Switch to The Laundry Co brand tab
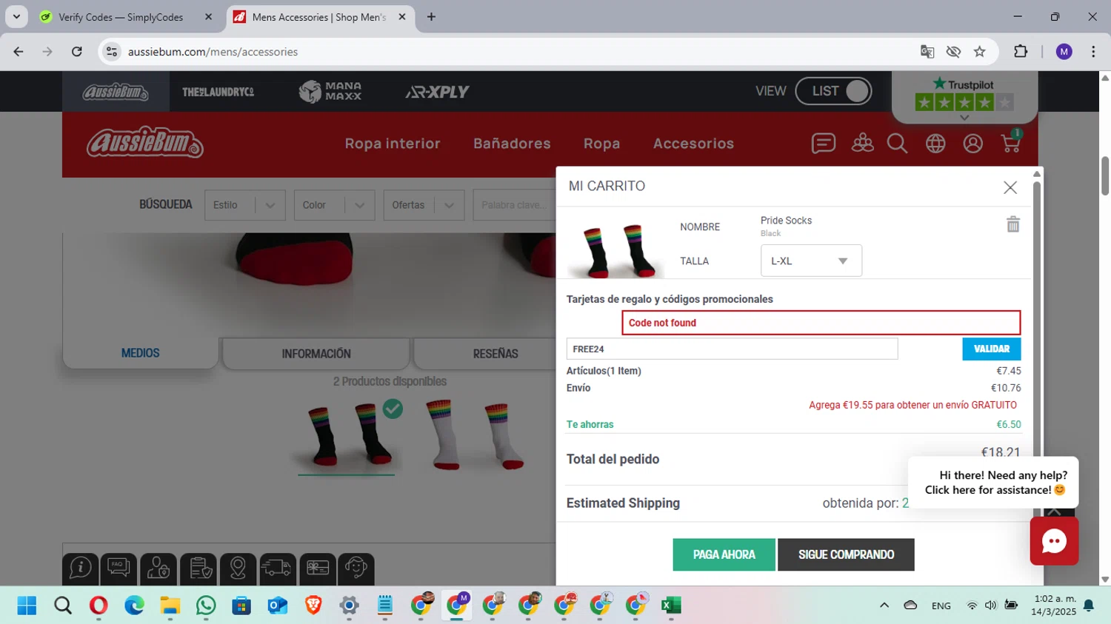This screenshot has height=624, width=1111. point(218,92)
